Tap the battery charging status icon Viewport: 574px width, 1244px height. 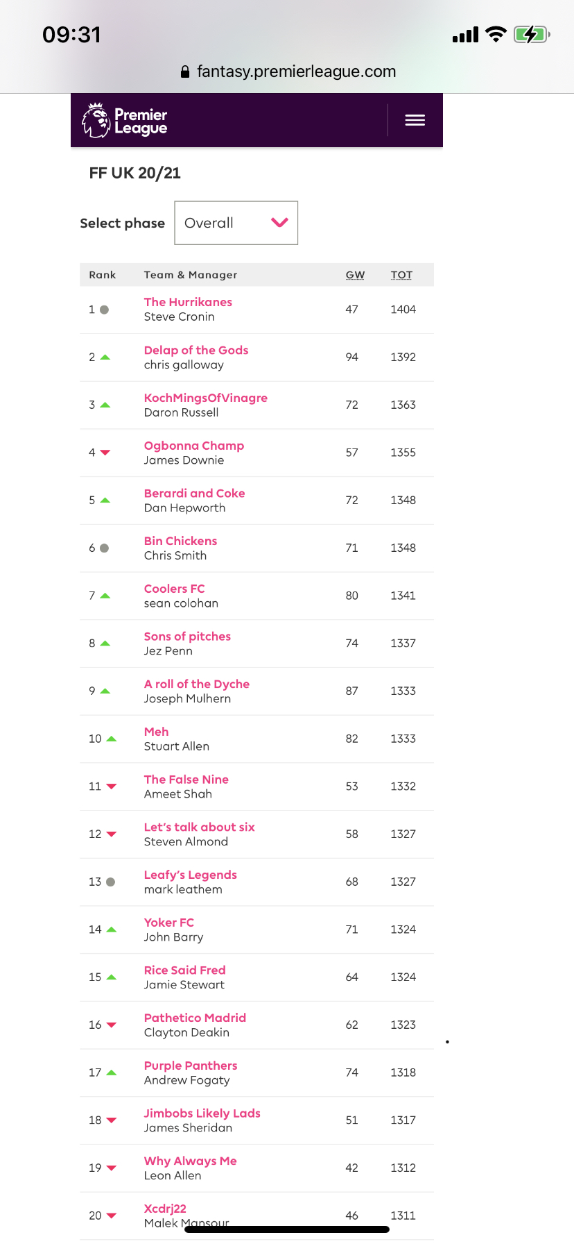(531, 35)
